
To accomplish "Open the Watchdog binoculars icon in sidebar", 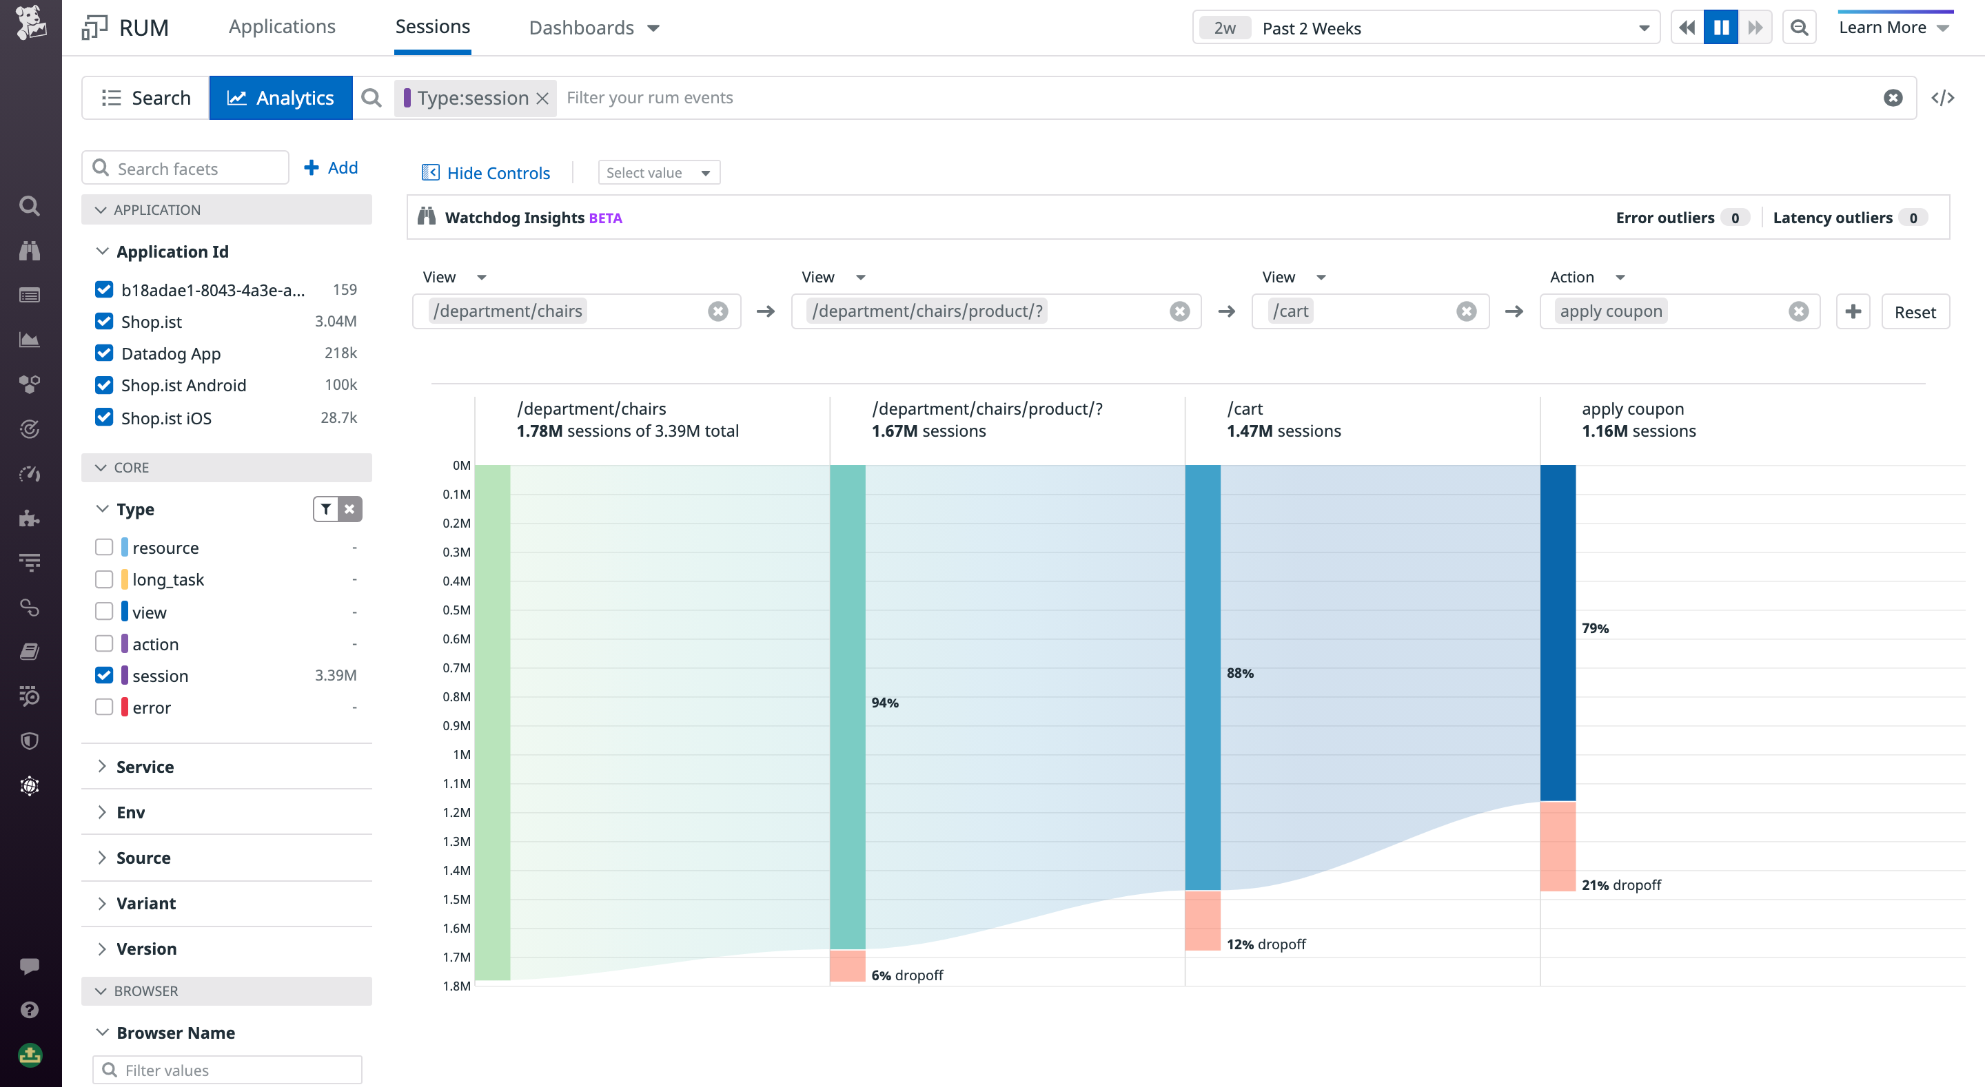I will pos(29,249).
